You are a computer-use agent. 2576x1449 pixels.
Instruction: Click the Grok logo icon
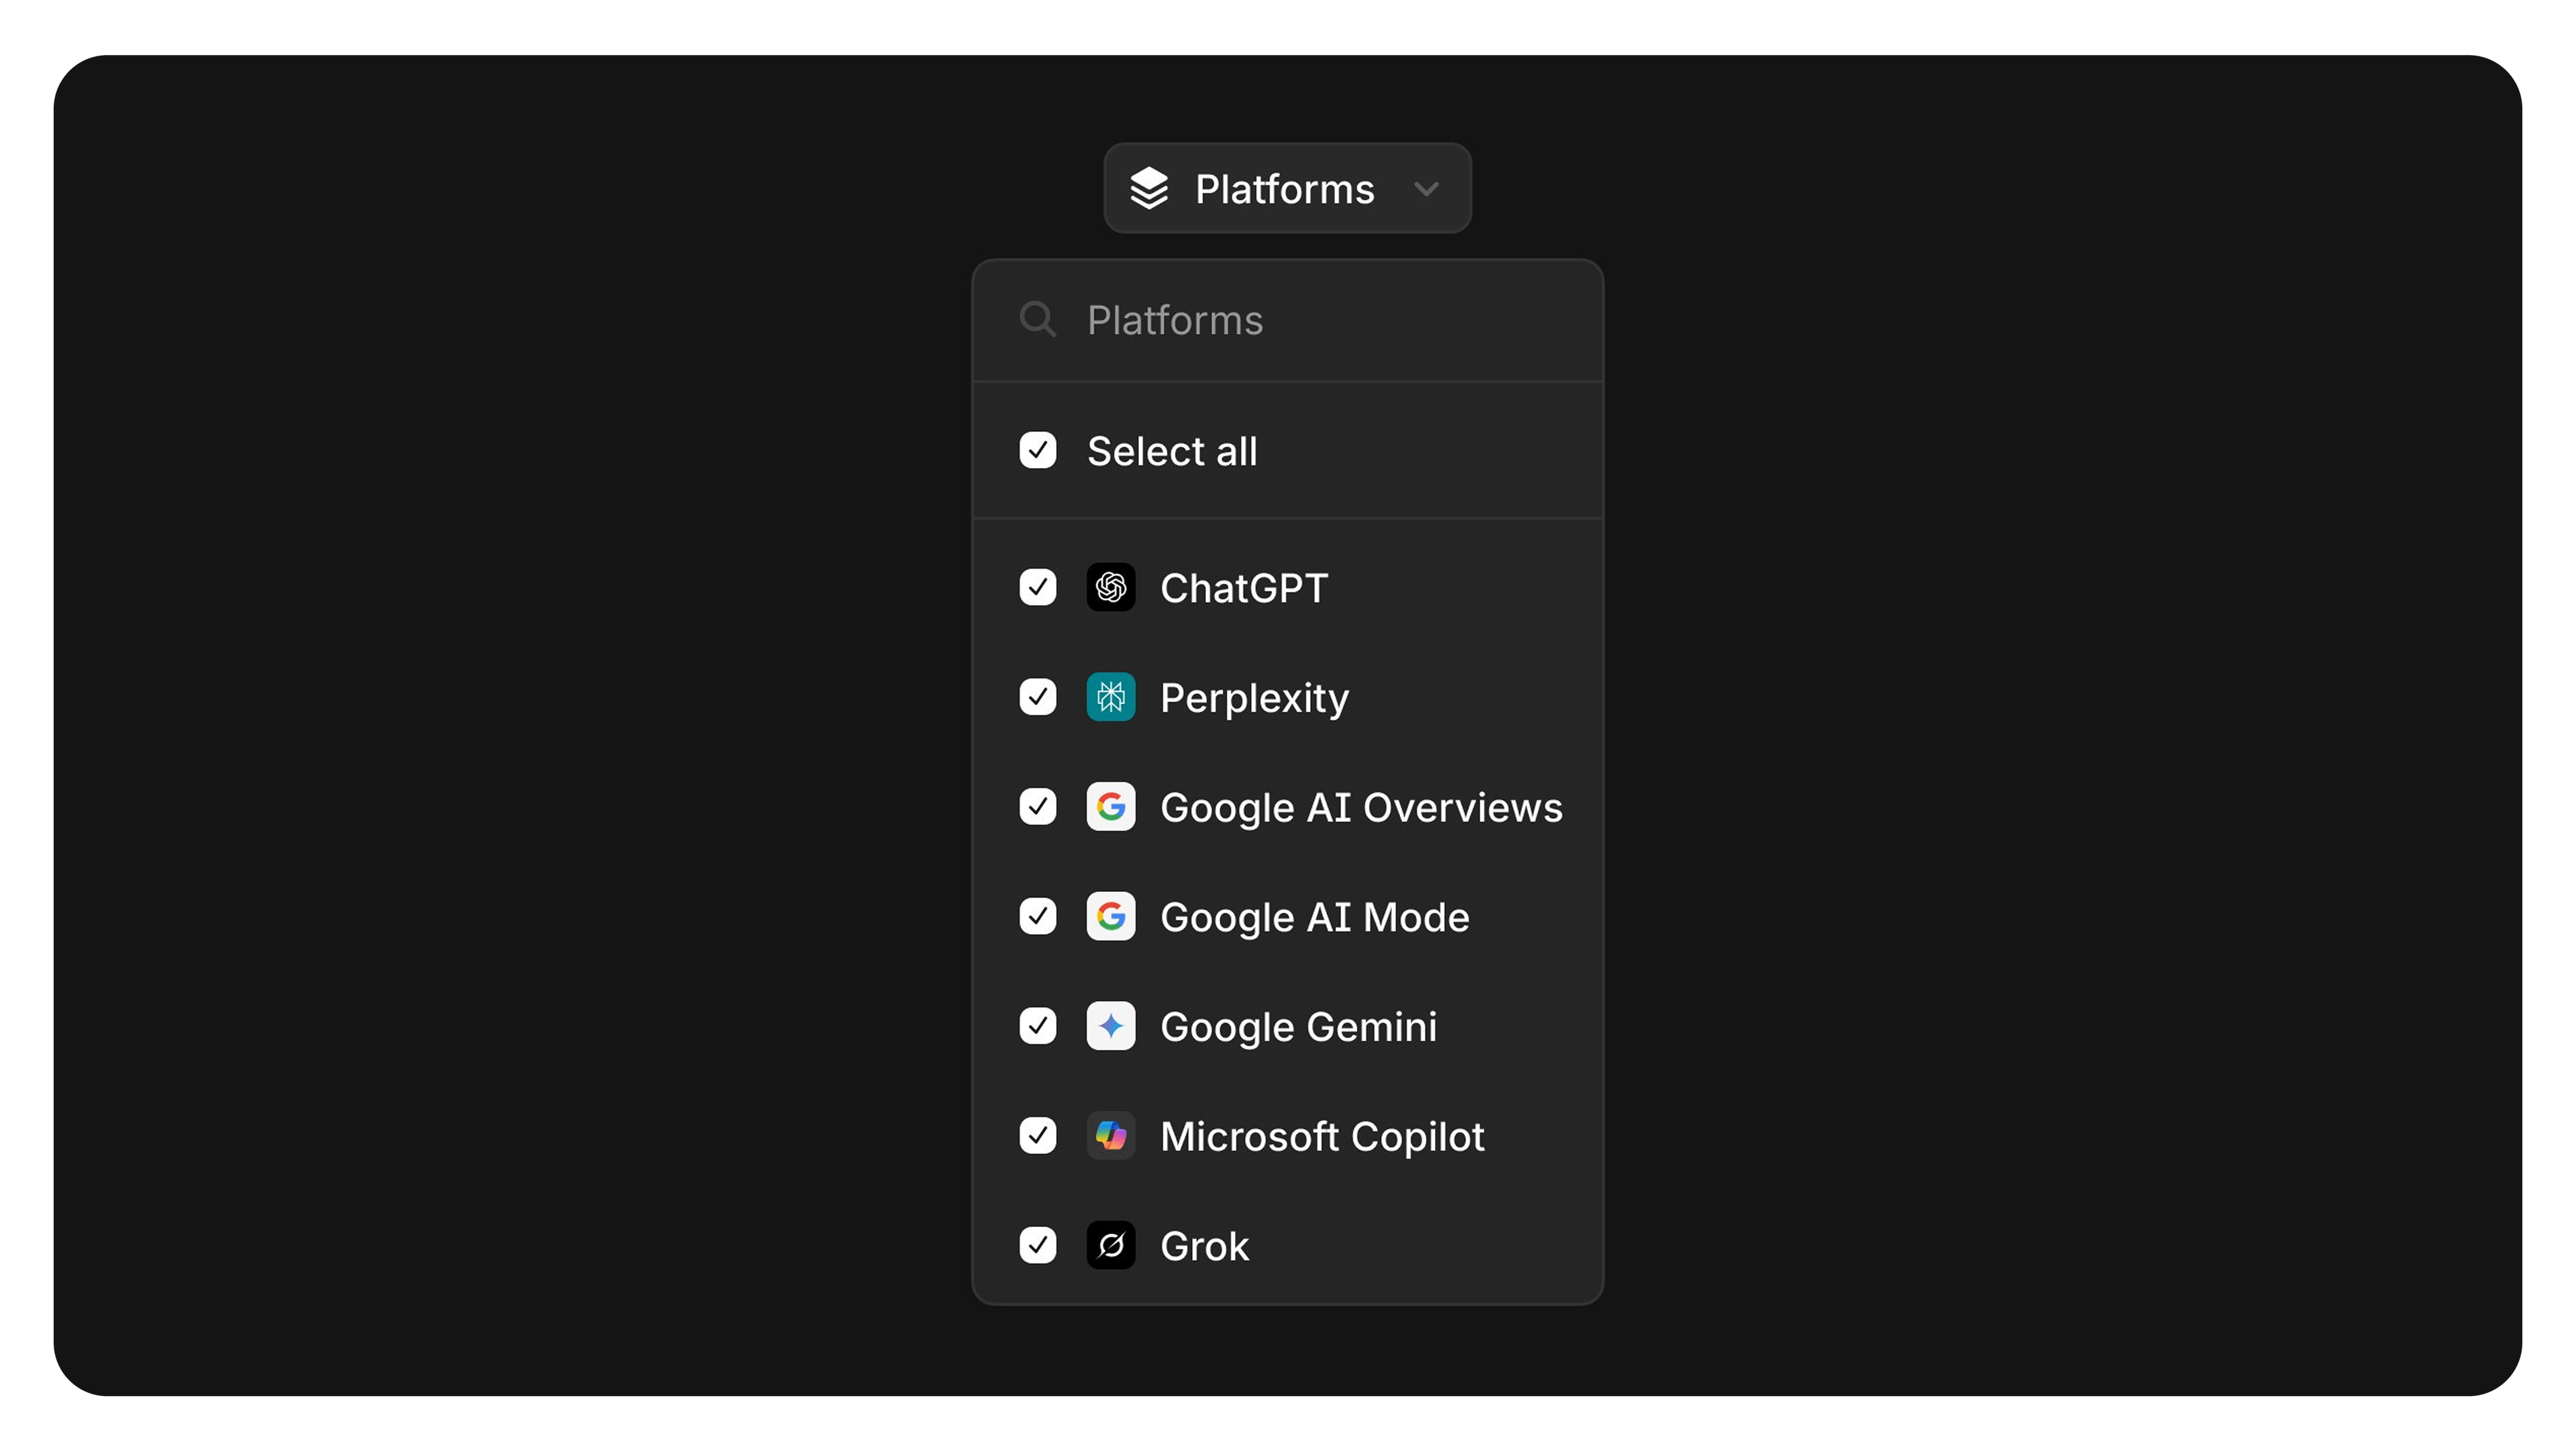(1110, 1245)
